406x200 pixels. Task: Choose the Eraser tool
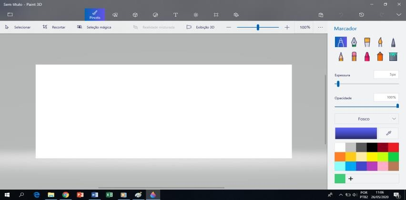tap(354, 56)
